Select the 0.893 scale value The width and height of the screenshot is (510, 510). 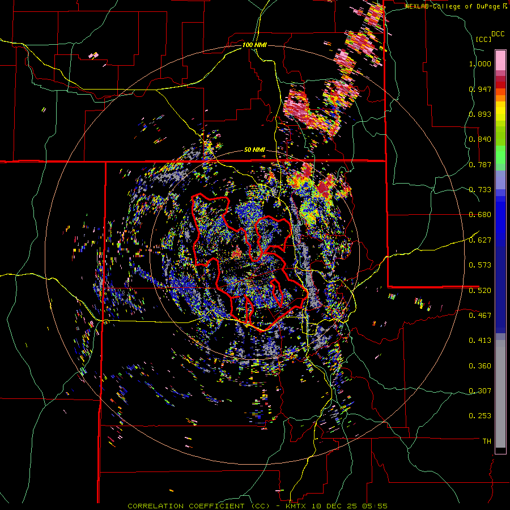(480, 114)
